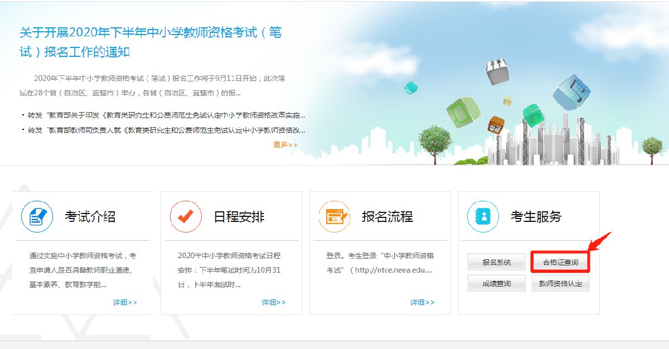Click the 报名流程 orange form icon
The image size is (669, 349).
point(334,216)
